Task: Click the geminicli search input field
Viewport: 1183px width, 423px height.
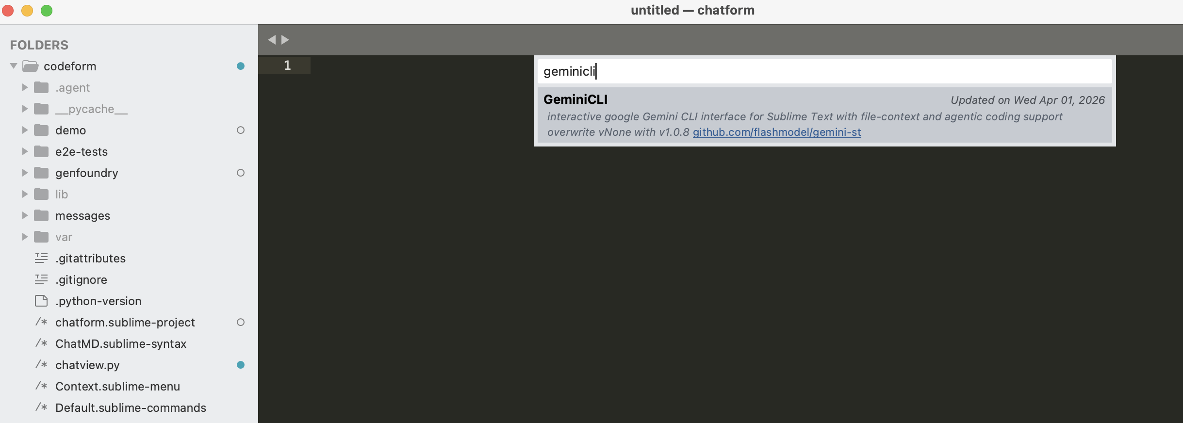Action: point(825,71)
